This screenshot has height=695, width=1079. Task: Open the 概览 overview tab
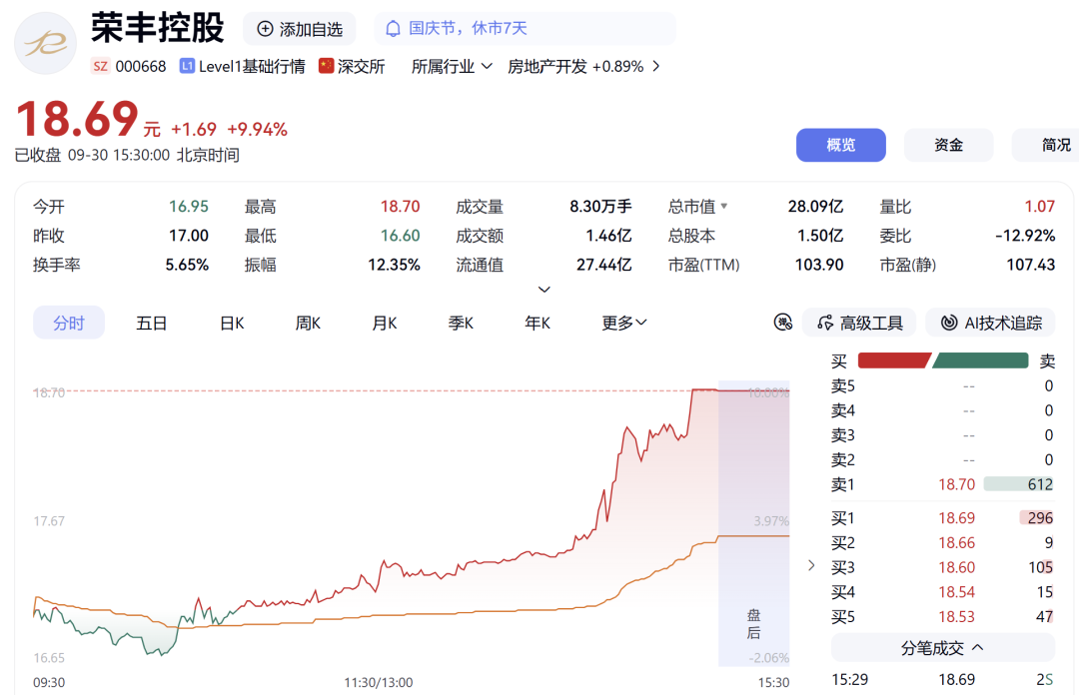841,145
